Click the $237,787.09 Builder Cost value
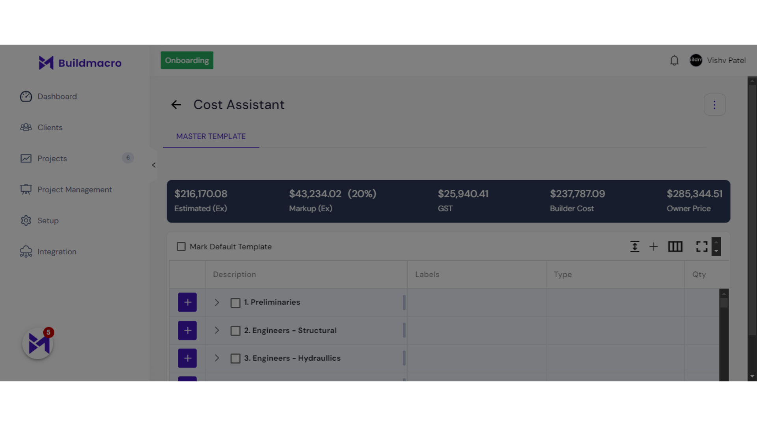The width and height of the screenshot is (757, 426). click(x=578, y=194)
